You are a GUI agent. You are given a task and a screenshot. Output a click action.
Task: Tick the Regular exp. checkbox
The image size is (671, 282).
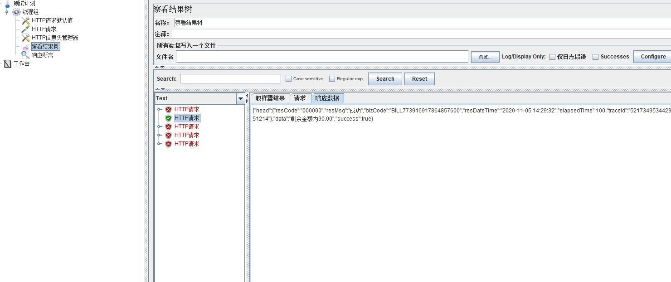pyautogui.click(x=332, y=79)
